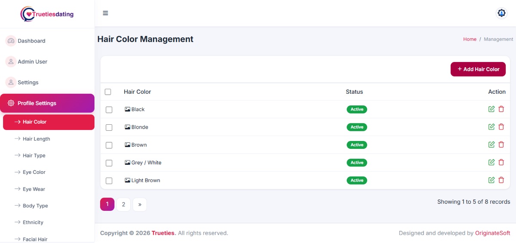Tick the checkbox for Black row
Image resolution: width=516 pixels, height=243 pixels.
(x=109, y=110)
